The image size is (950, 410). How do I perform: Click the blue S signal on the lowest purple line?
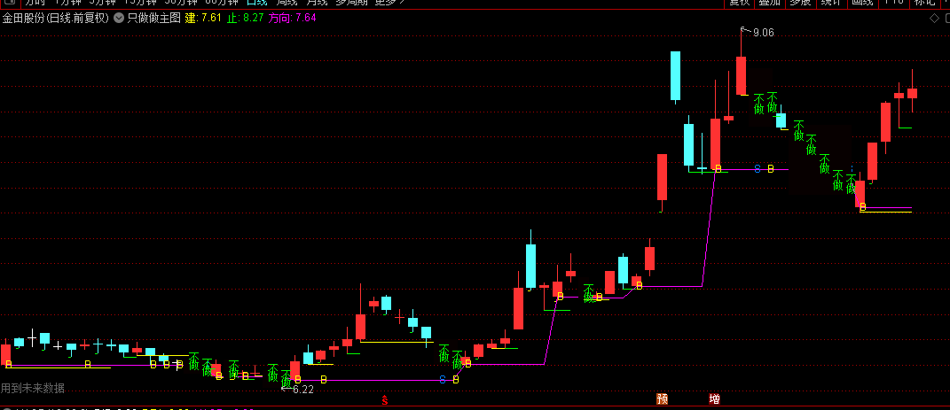coord(443,380)
